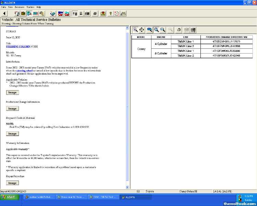
Task: Open the Windows Start button
Action: coord(9,197)
